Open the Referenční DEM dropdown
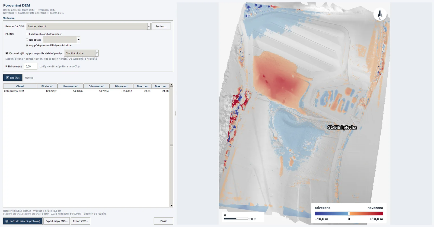This screenshot has width=434, height=227. [149, 26]
